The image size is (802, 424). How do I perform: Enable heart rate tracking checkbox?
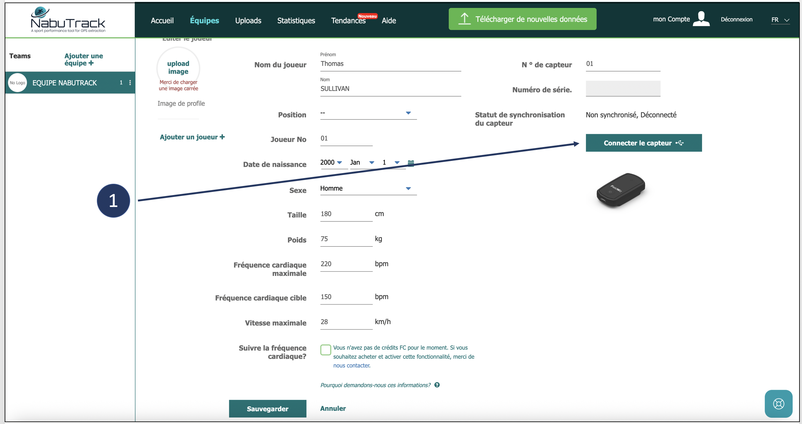(x=325, y=350)
